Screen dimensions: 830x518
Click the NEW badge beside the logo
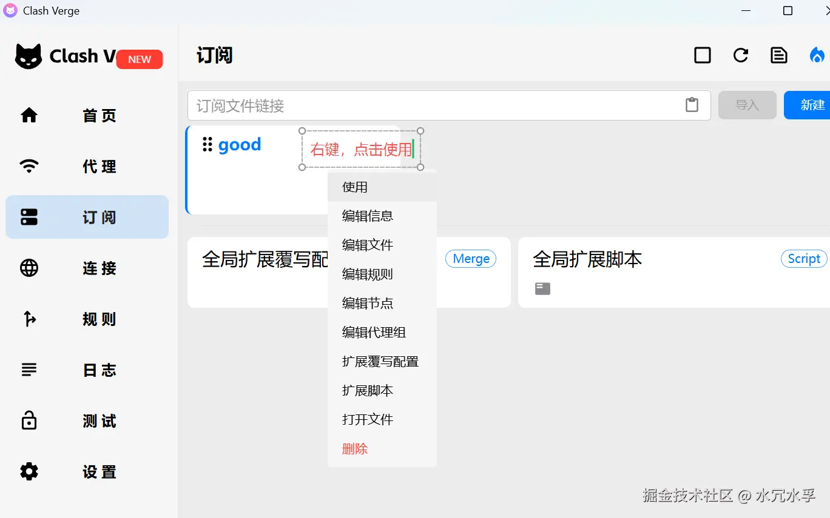[x=140, y=59]
